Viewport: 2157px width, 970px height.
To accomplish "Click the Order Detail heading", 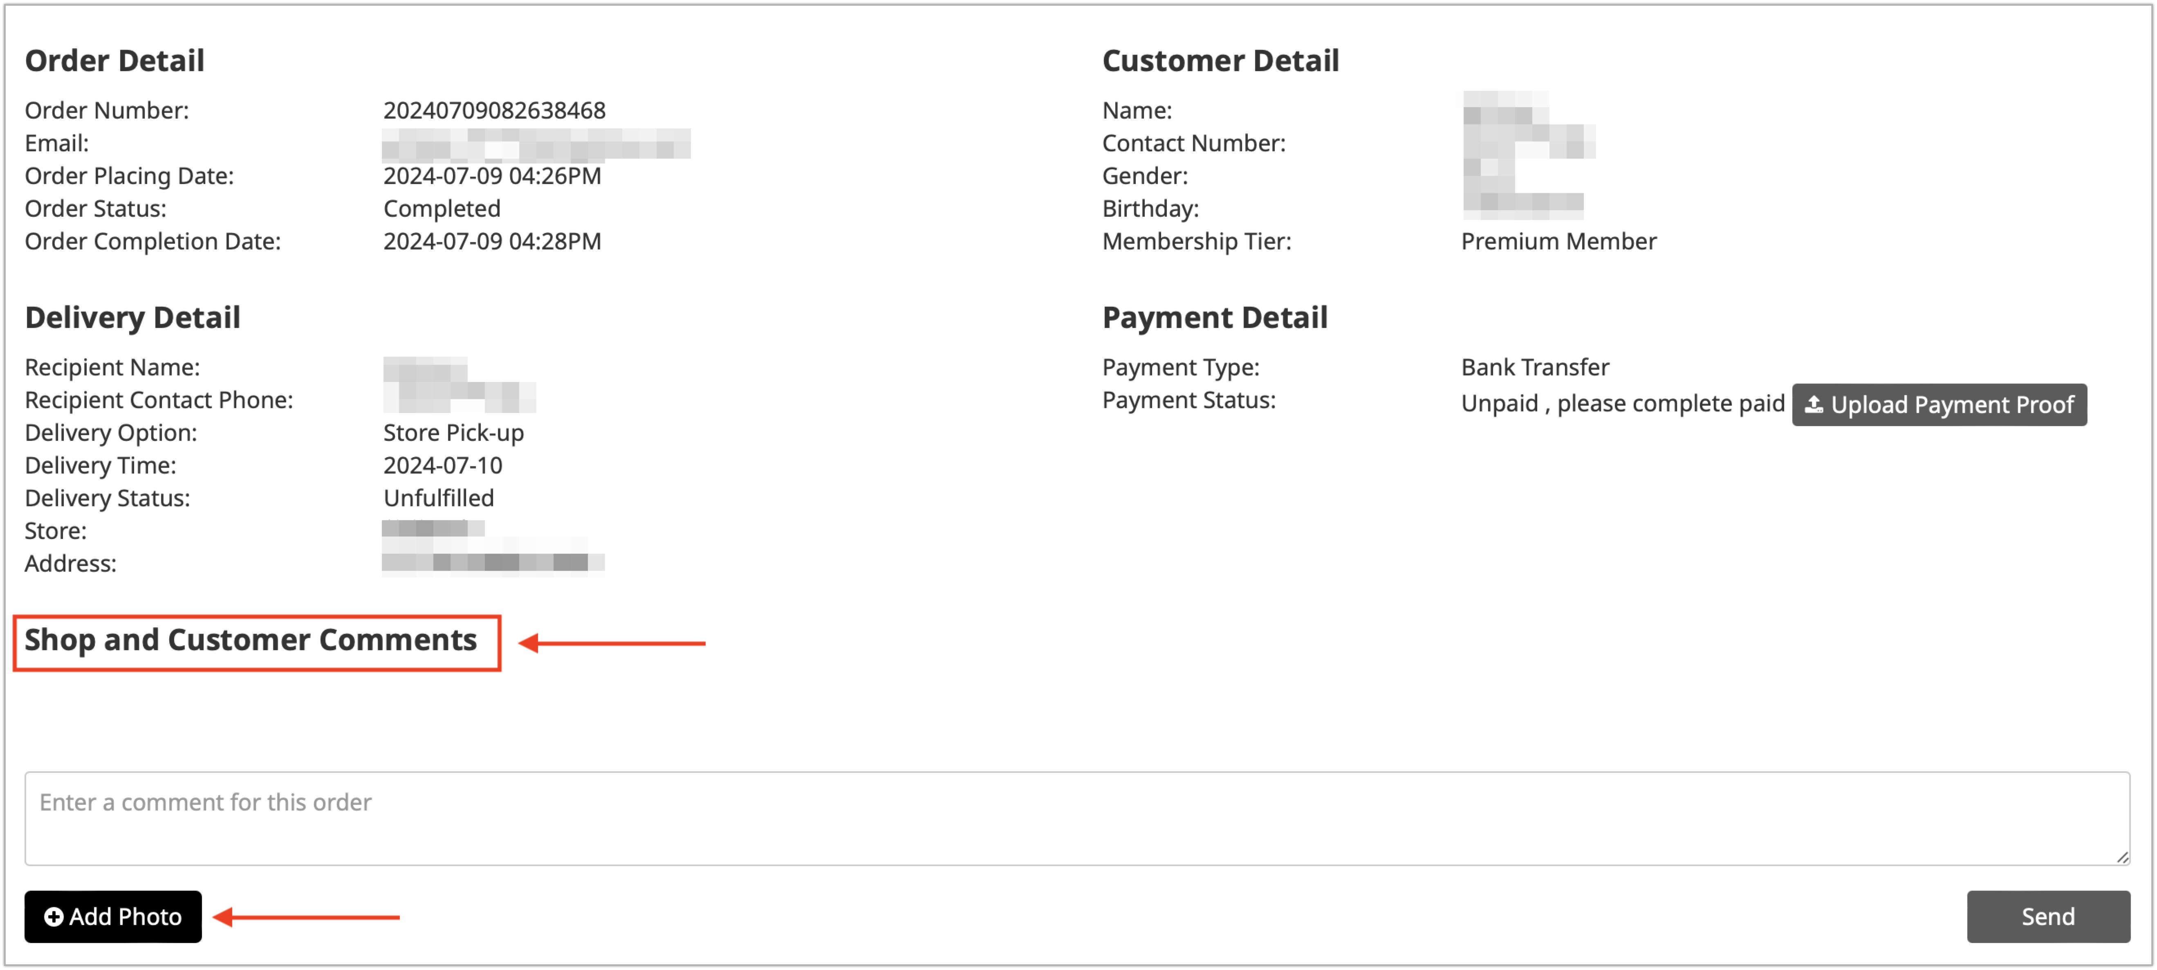I will pos(115,60).
